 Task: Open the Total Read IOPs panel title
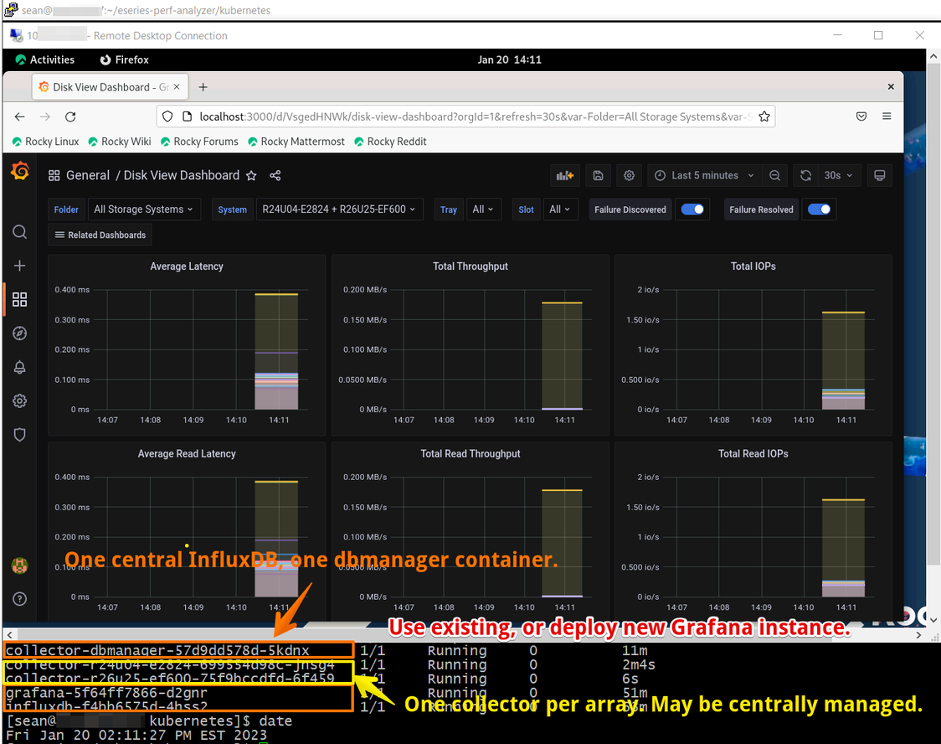(753, 453)
